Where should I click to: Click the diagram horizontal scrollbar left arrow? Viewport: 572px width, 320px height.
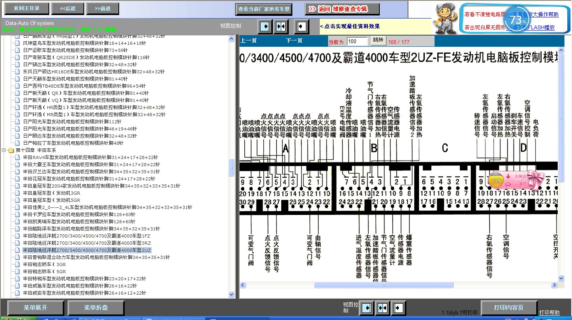243,285
